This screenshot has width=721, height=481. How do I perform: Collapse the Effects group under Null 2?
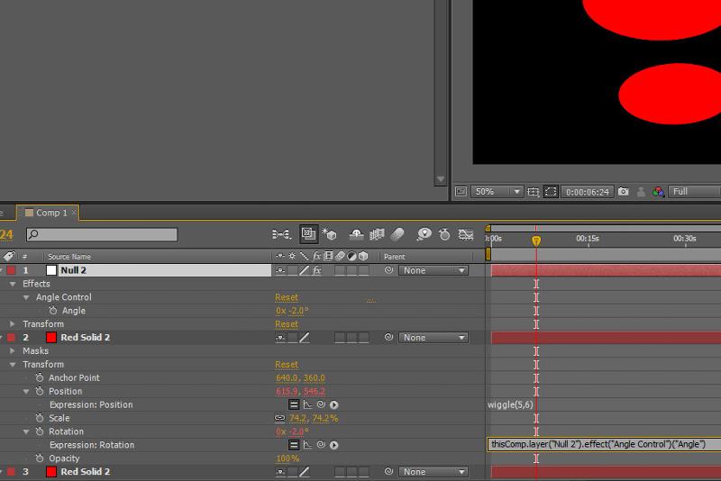[13, 284]
